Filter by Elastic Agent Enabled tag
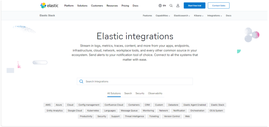The image size is (269, 127). coord(195,105)
